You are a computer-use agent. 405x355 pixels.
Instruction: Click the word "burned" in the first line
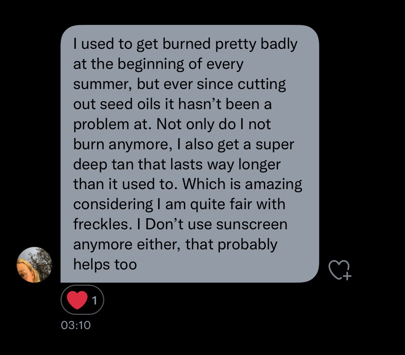(x=186, y=44)
